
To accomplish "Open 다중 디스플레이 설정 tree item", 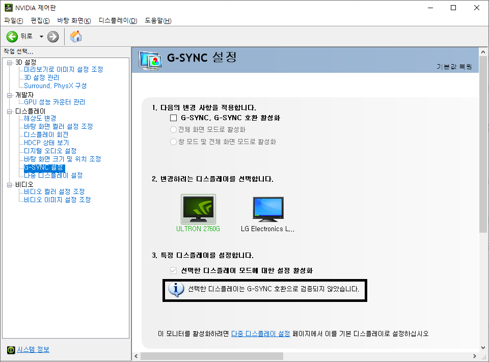I will (x=53, y=175).
